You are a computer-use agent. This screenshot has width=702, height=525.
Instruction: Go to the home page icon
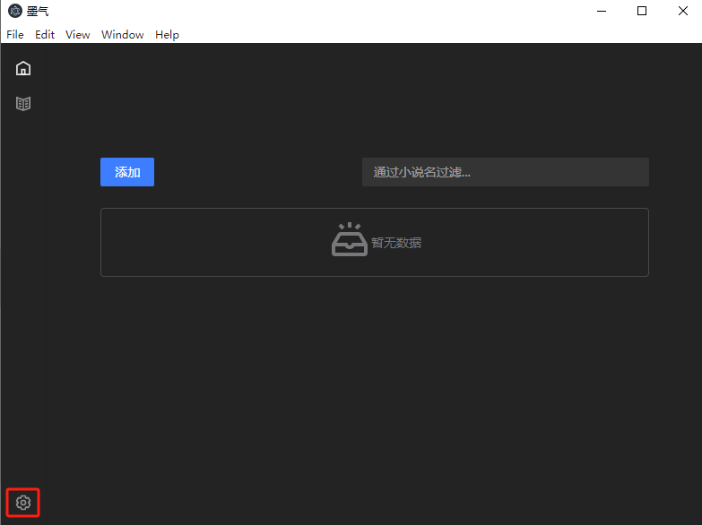(23, 68)
